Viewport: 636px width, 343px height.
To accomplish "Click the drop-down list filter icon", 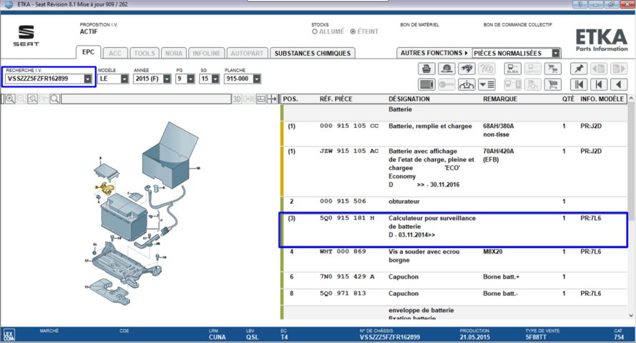I will coord(486,84).
